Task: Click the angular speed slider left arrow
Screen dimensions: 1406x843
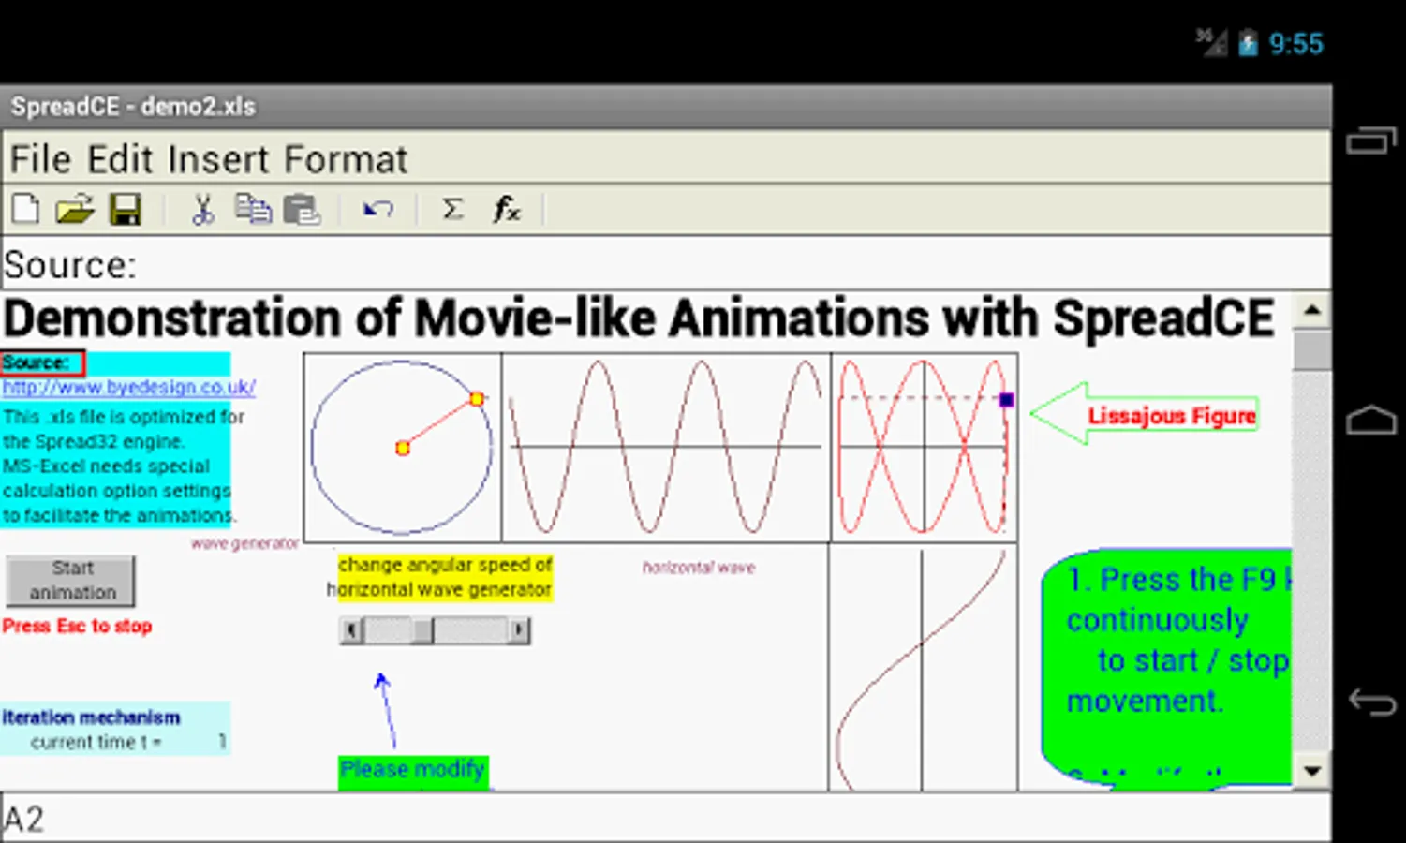Action: pyautogui.click(x=351, y=631)
